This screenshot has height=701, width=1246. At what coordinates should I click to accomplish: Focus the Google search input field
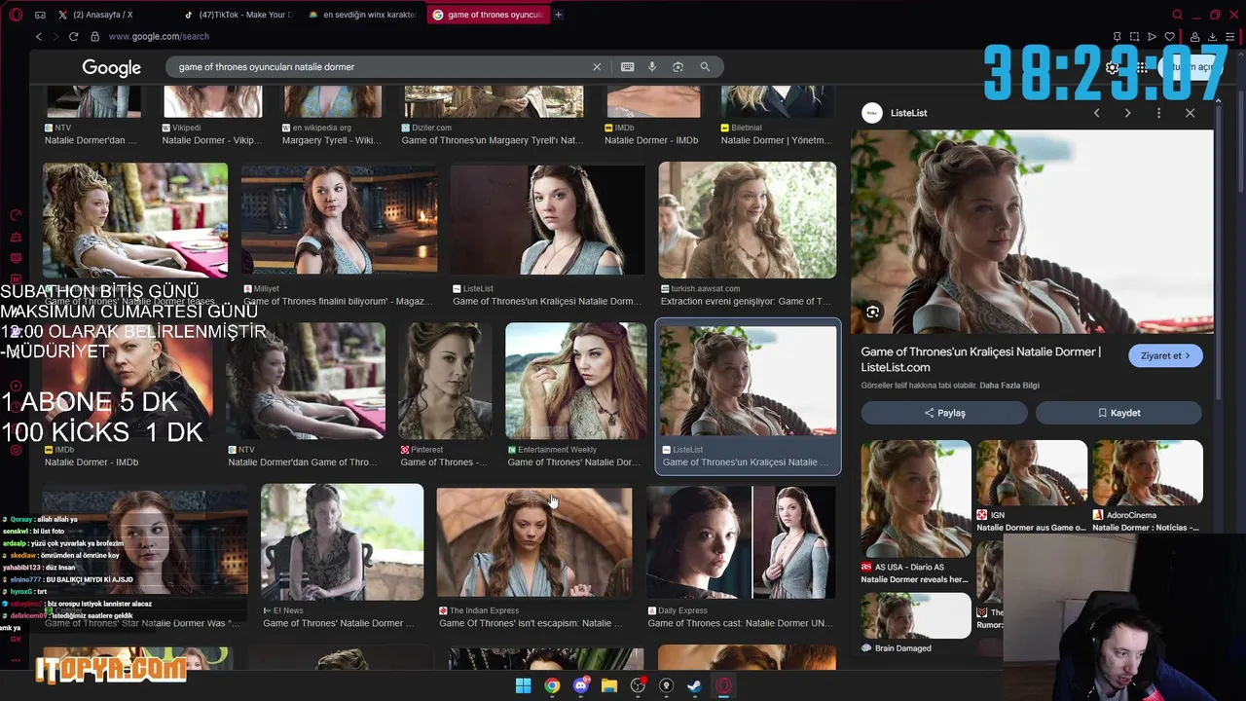coord(380,67)
